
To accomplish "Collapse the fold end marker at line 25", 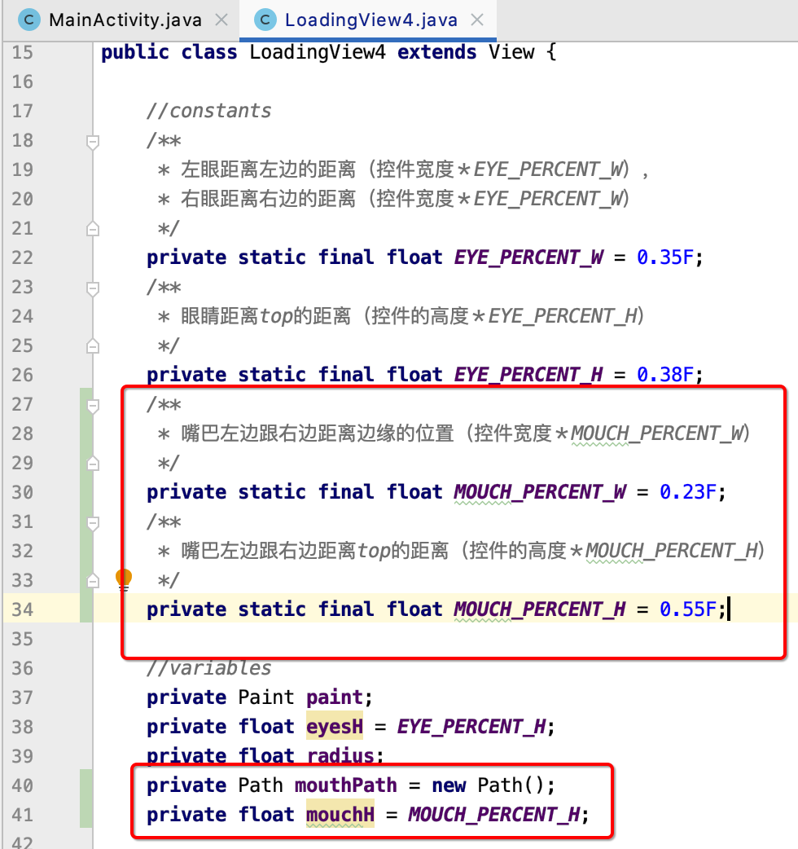I will coord(93,346).
